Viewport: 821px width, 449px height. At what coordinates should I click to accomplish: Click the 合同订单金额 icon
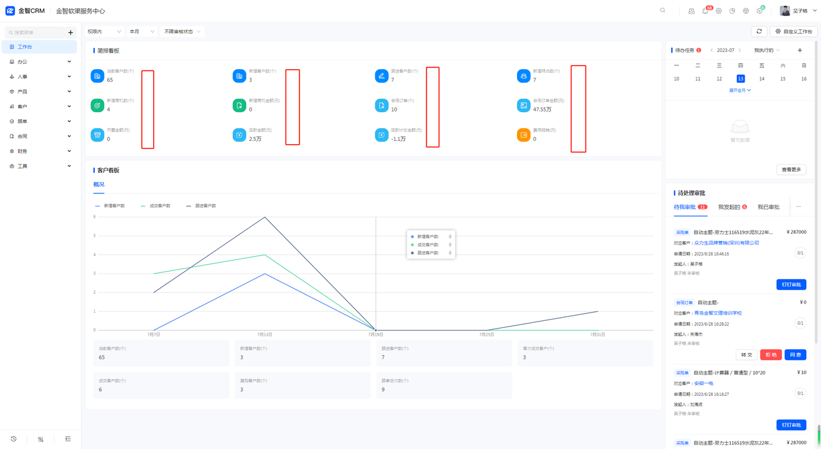(523, 105)
